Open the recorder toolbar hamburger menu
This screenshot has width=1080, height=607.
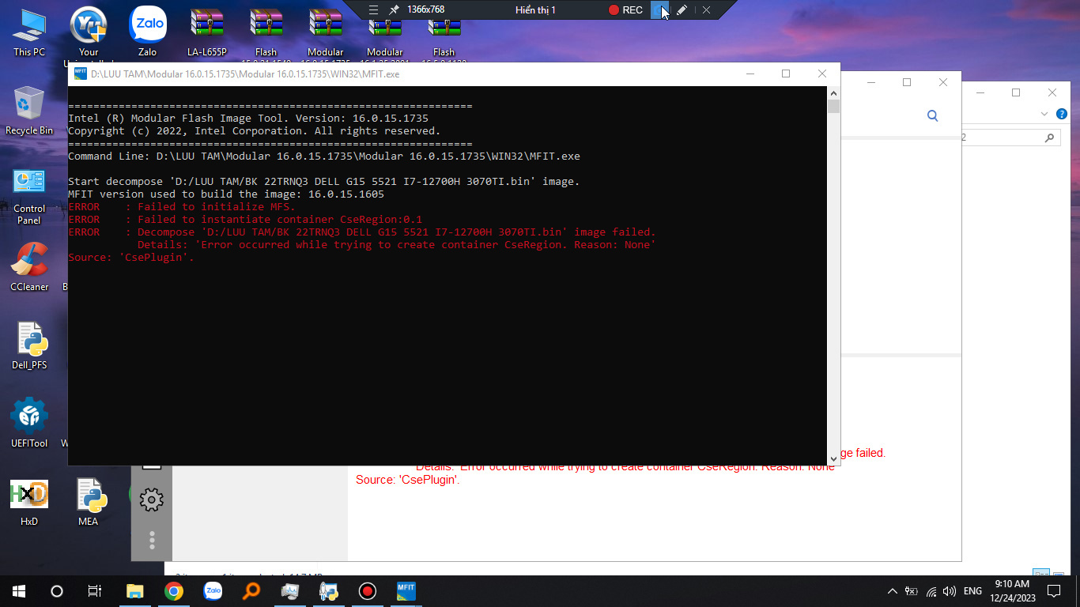(374, 9)
